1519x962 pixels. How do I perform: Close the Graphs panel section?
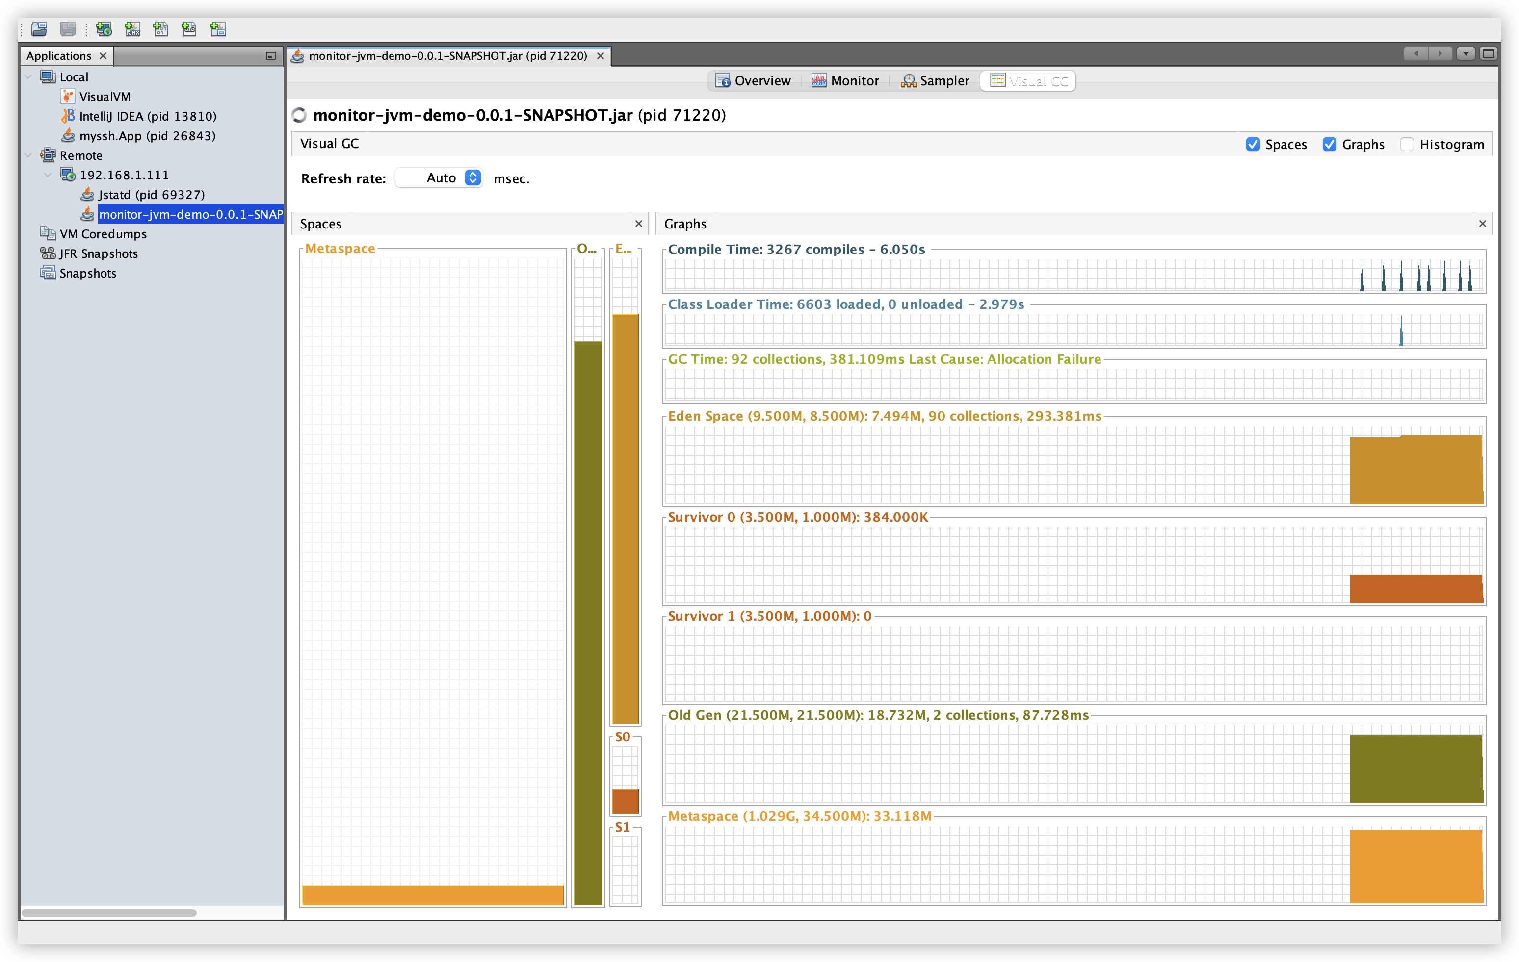tap(1482, 224)
